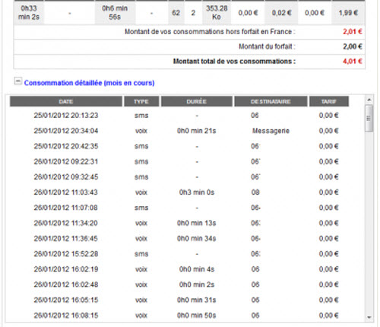Click the hors forfait 2,01 € amount
The width and height of the screenshot is (380, 327).
coord(353,32)
